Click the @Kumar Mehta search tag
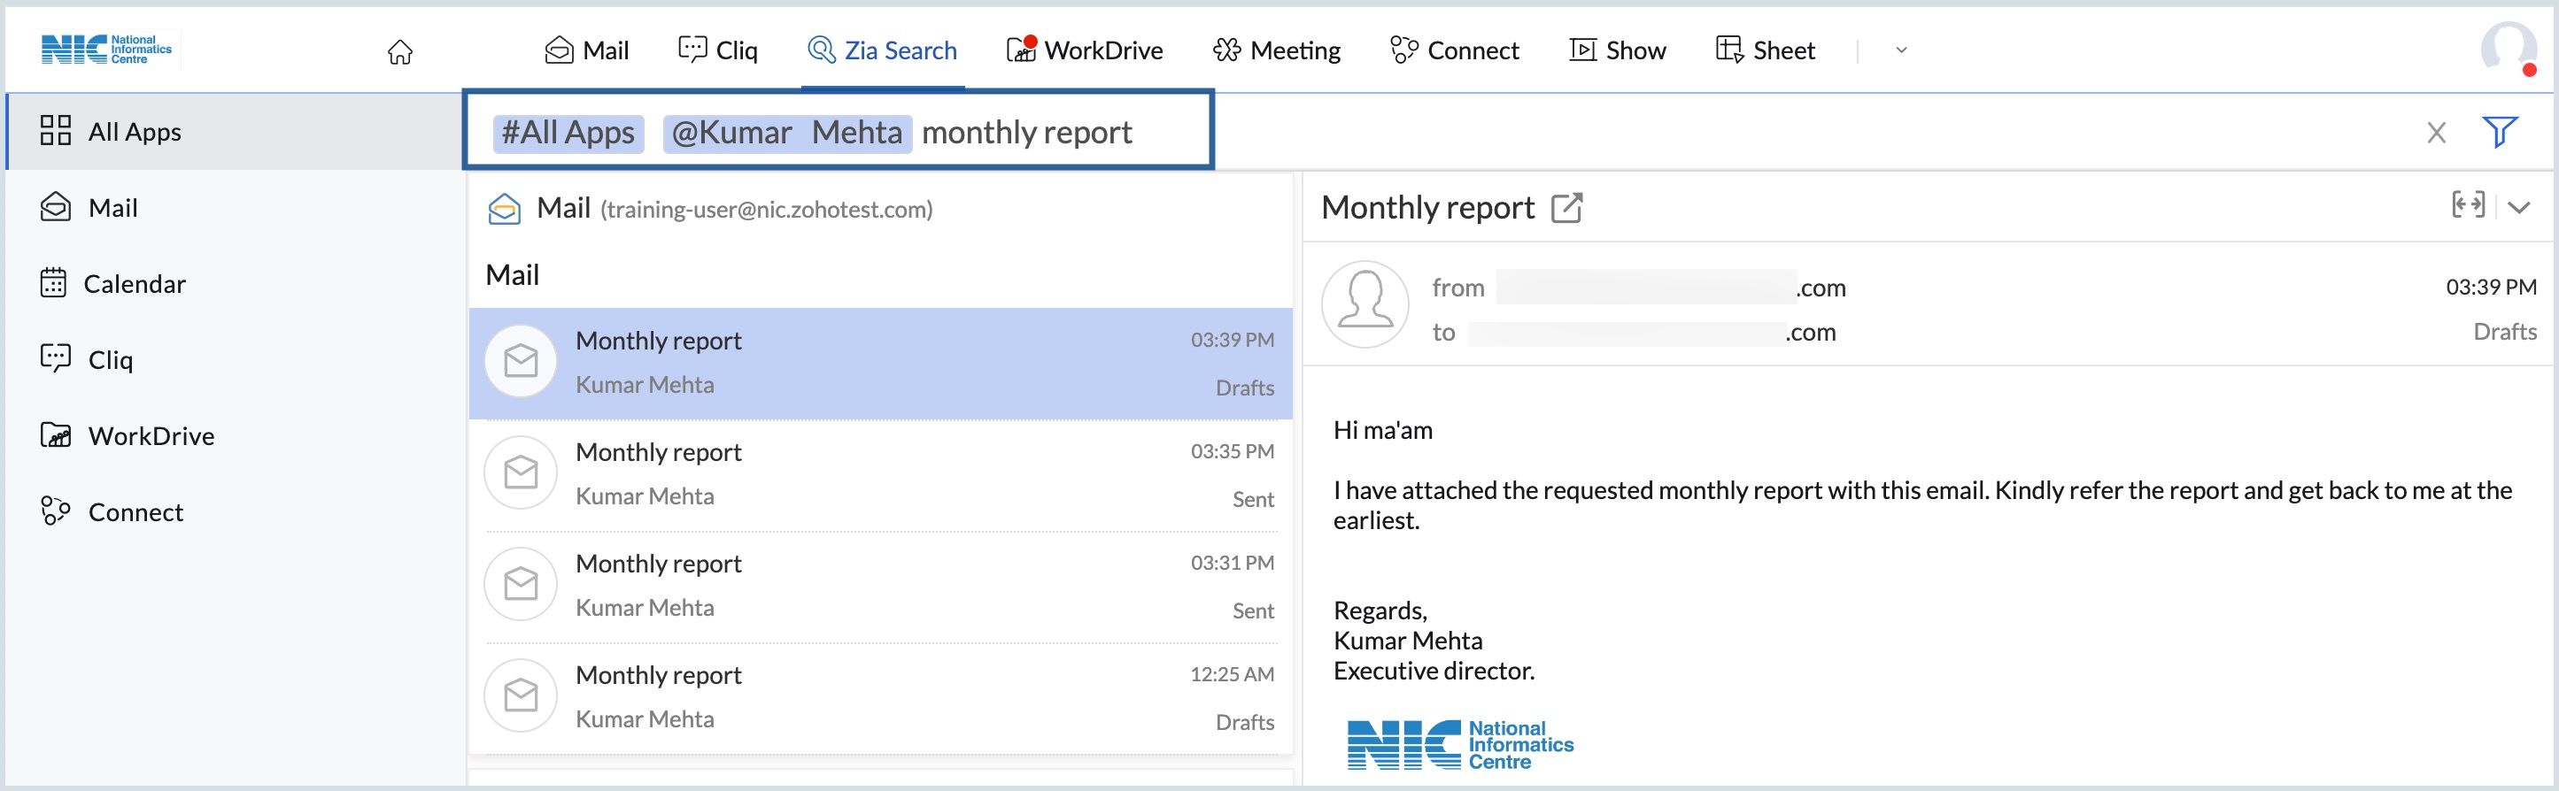This screenshot has height=791, width=2559. coord(787,133)
